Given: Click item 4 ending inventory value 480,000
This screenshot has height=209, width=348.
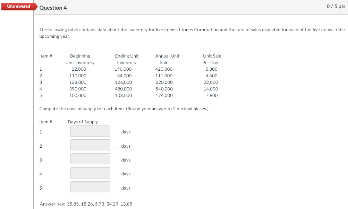Looking at the screenshot, I should [x=123, y=89].
